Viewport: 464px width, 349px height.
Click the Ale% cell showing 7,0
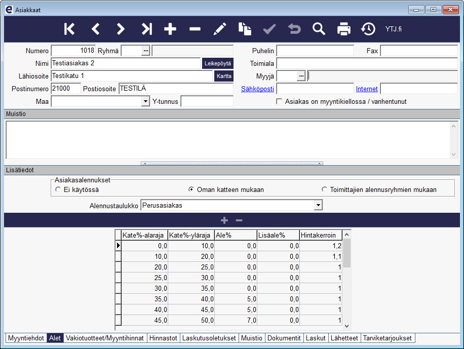pyautogui.click(x=236, y=320)
